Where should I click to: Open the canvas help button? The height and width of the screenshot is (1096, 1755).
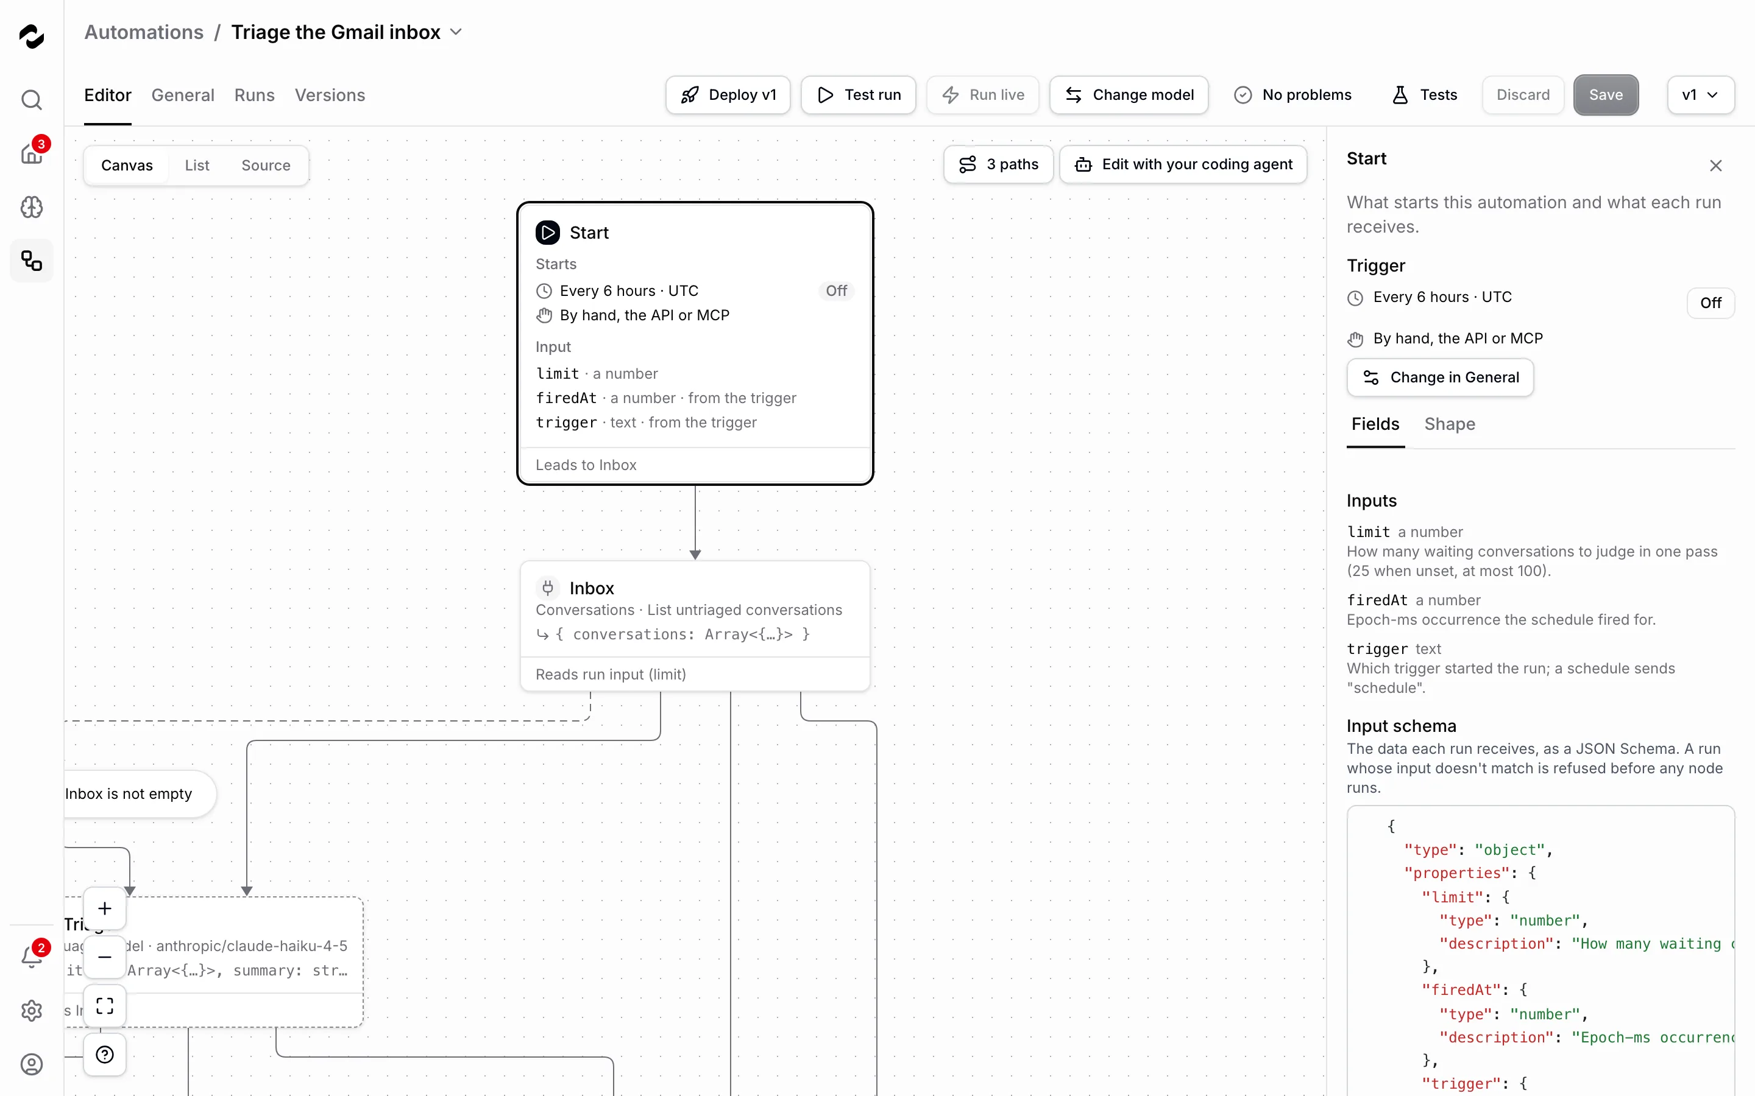coord(104,1054)
